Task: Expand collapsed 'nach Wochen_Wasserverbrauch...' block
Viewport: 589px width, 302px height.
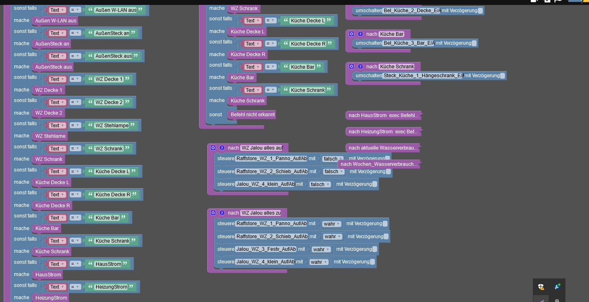Action: pyautogui.click(x=379, y=164)
